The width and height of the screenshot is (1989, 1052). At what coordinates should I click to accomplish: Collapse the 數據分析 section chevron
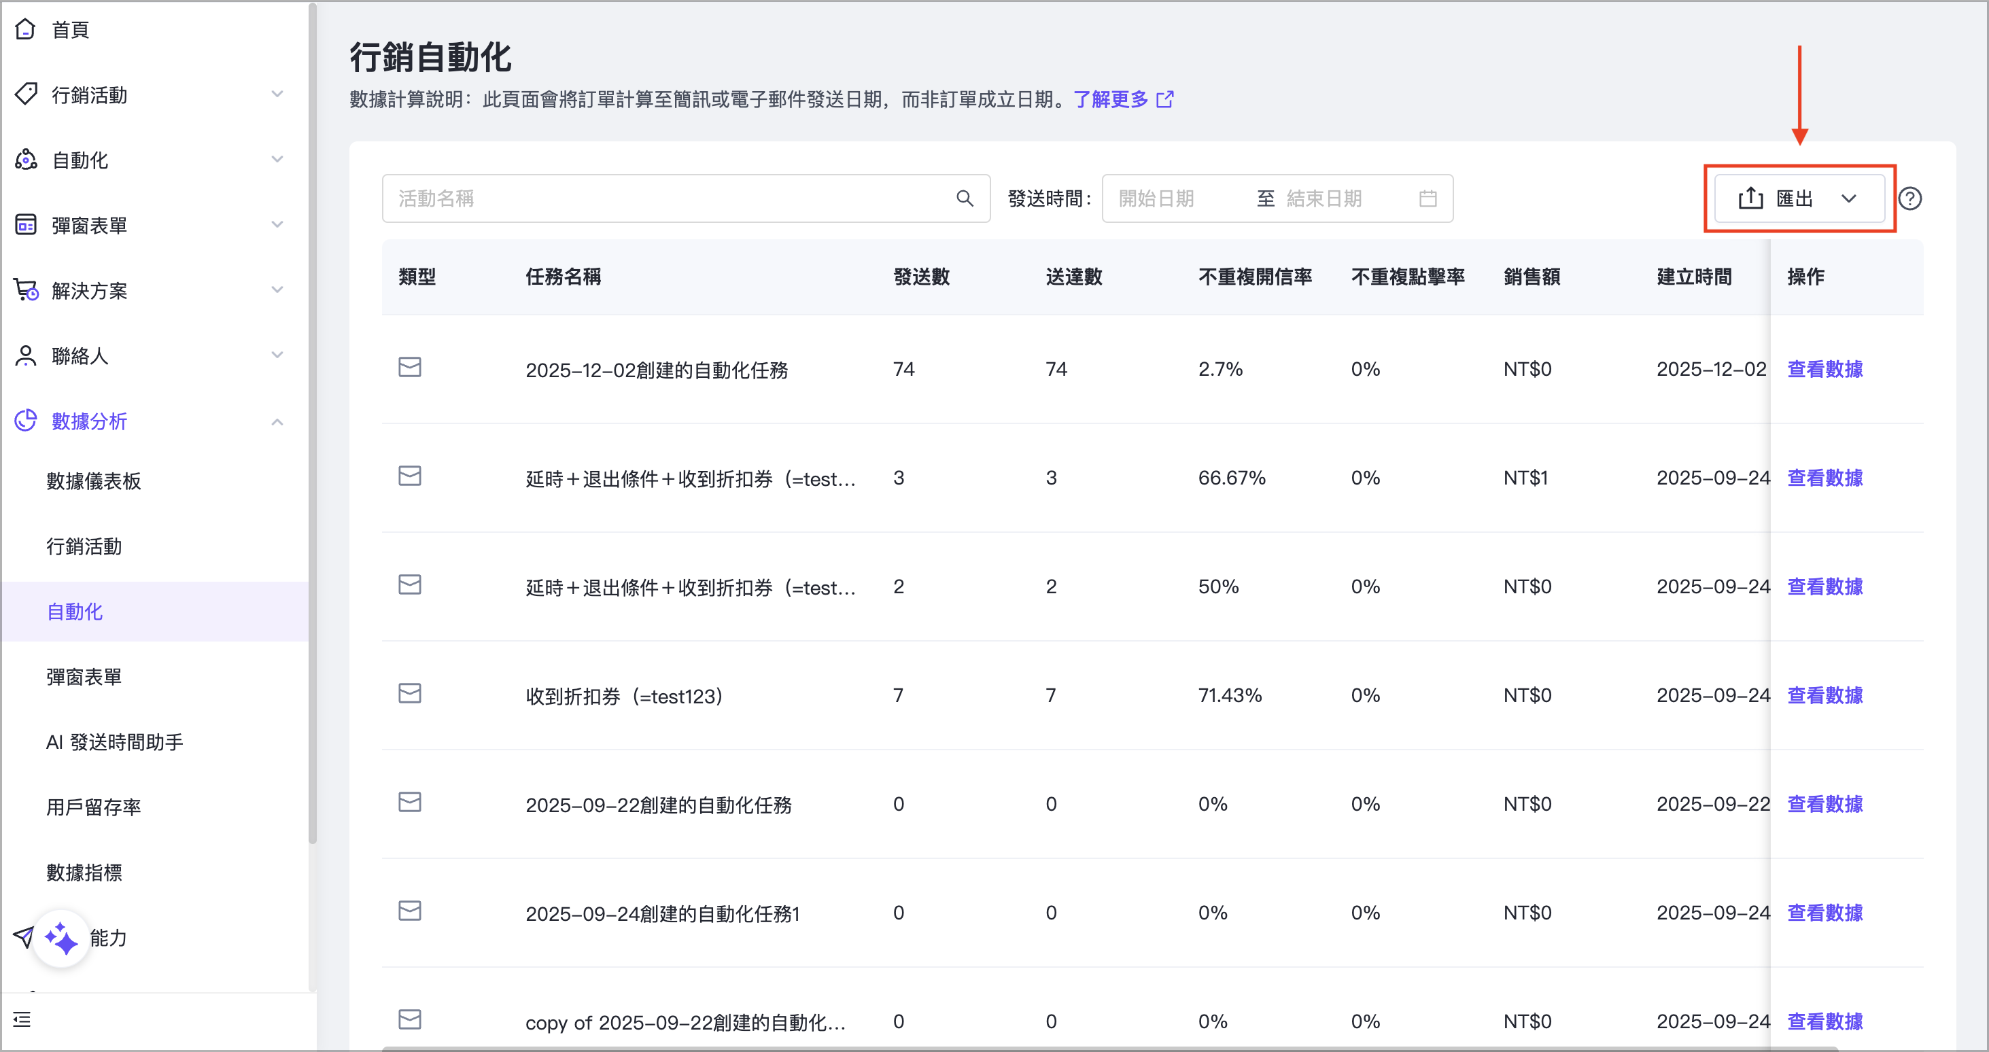point(277,421)
